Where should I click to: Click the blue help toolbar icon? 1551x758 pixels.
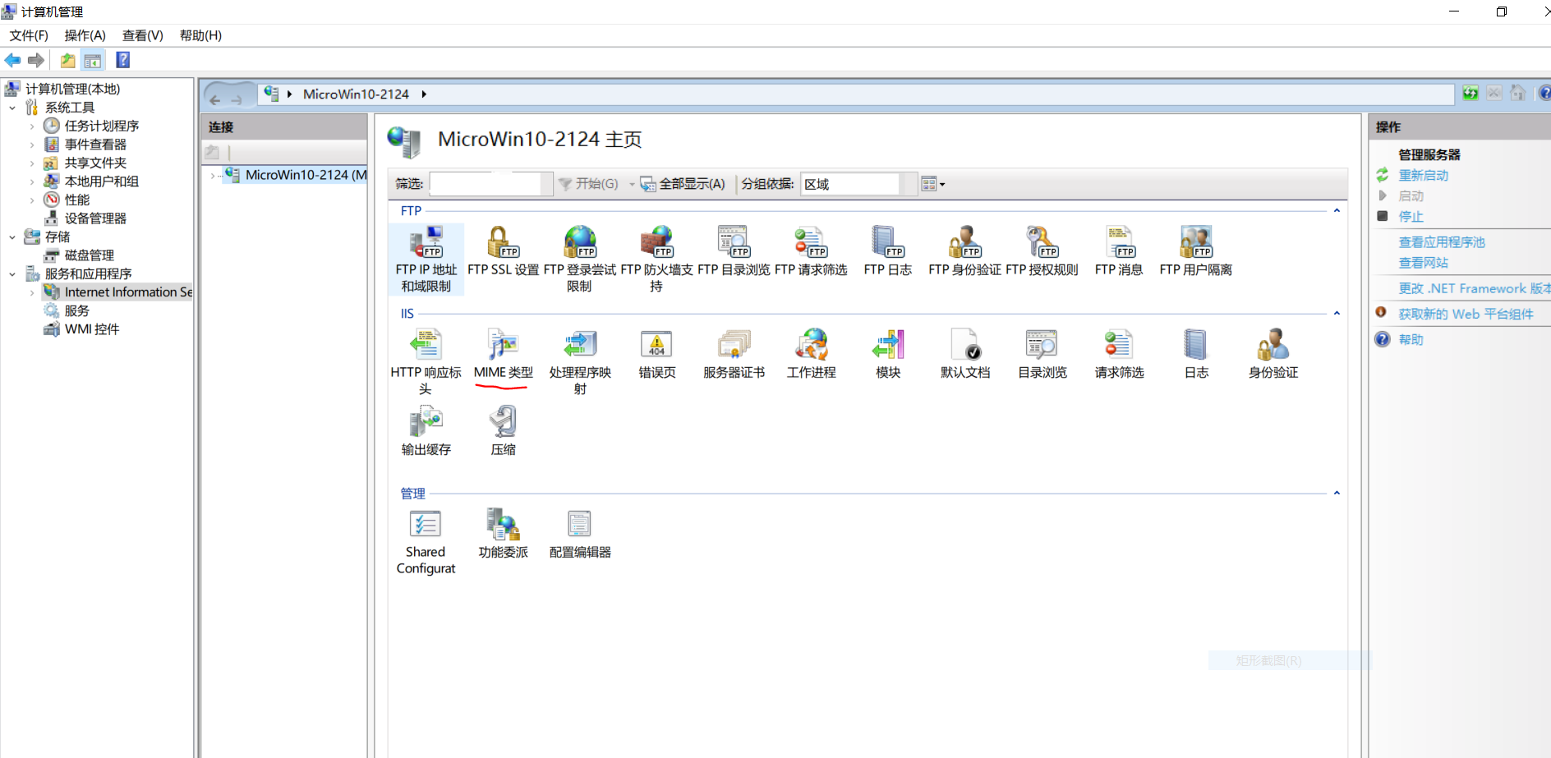pyautogui.click(x=123, y=60)
